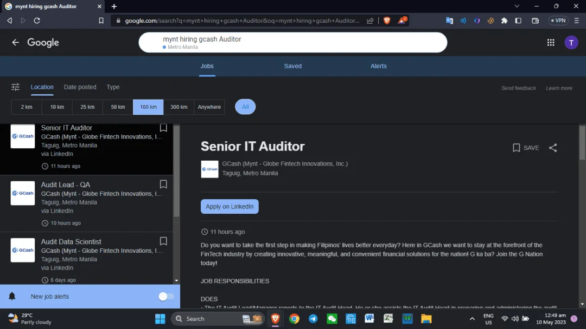Set distance to Anywhere
The image size is (586, 329).
209,107
